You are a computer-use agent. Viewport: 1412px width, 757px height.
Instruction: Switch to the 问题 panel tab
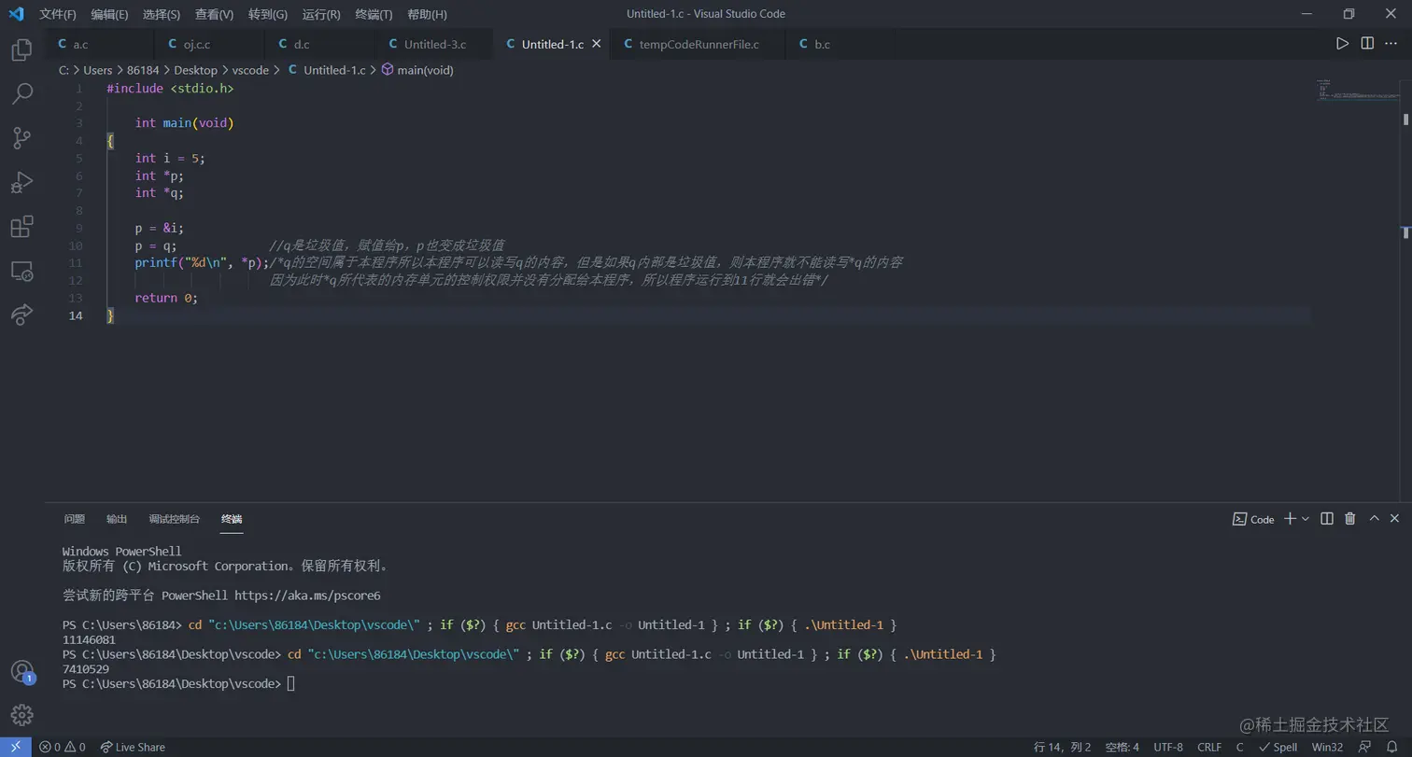click(x=75, y=519)
